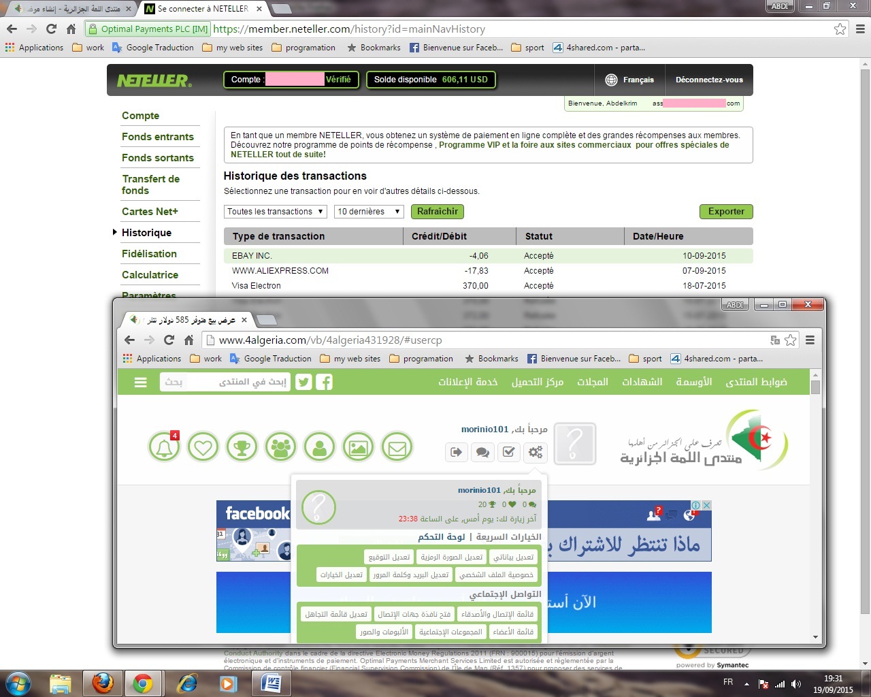The image size is (871, 697).
Task: Open the Français language selector
Action: point(629,80)
